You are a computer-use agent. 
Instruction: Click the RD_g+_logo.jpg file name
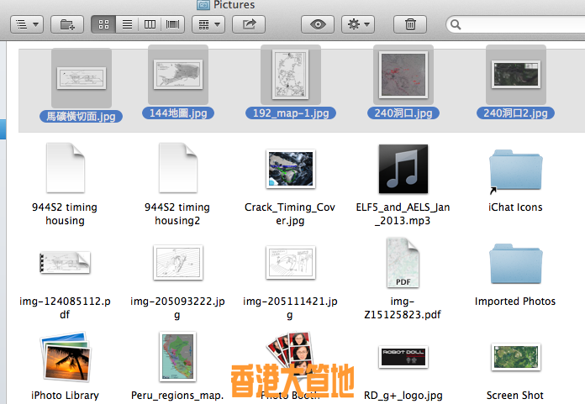(403, 395)
